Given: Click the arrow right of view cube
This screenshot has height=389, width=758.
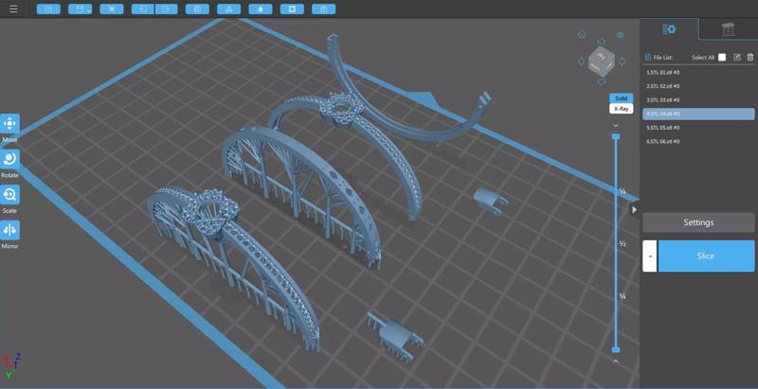Looking at the screenshot, I should coord(623,62).
